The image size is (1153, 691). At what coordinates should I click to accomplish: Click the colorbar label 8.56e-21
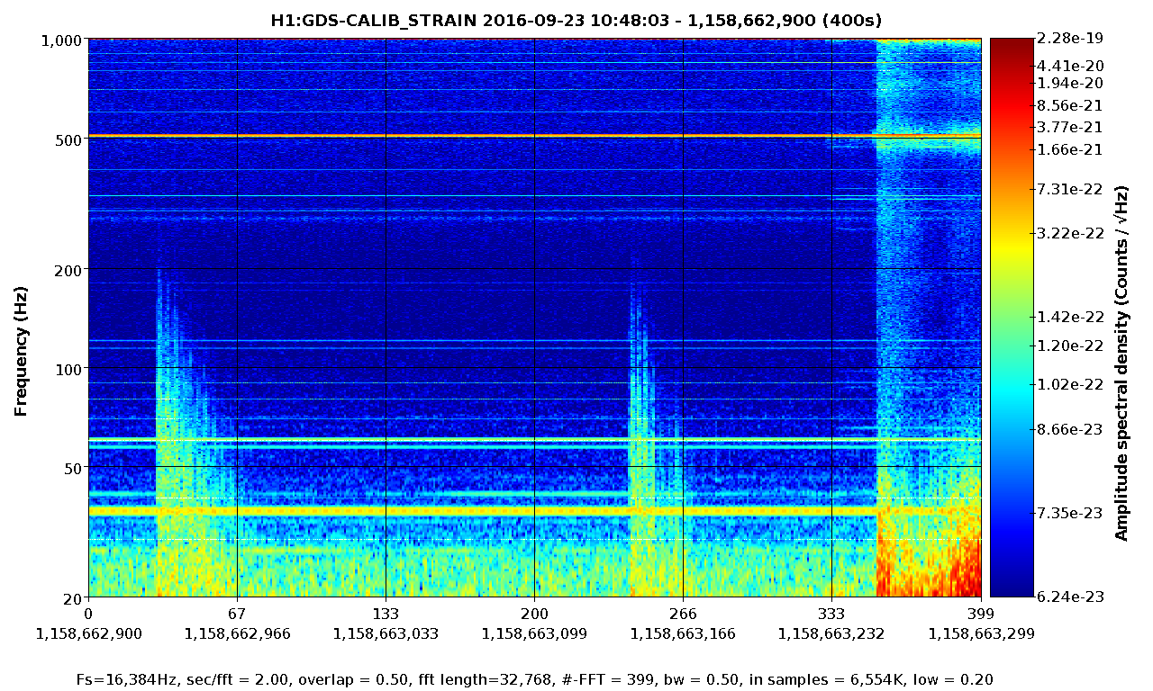1069,105
